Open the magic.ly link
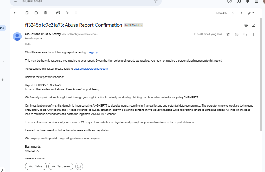The height and width of the screenshot is (172, 265). [93, 52]
